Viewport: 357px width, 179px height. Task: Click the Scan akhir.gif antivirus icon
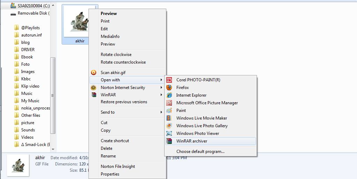[93, 73]
